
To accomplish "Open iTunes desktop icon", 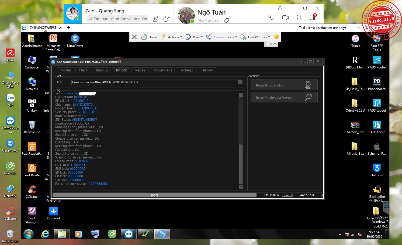I will (355, 41).
